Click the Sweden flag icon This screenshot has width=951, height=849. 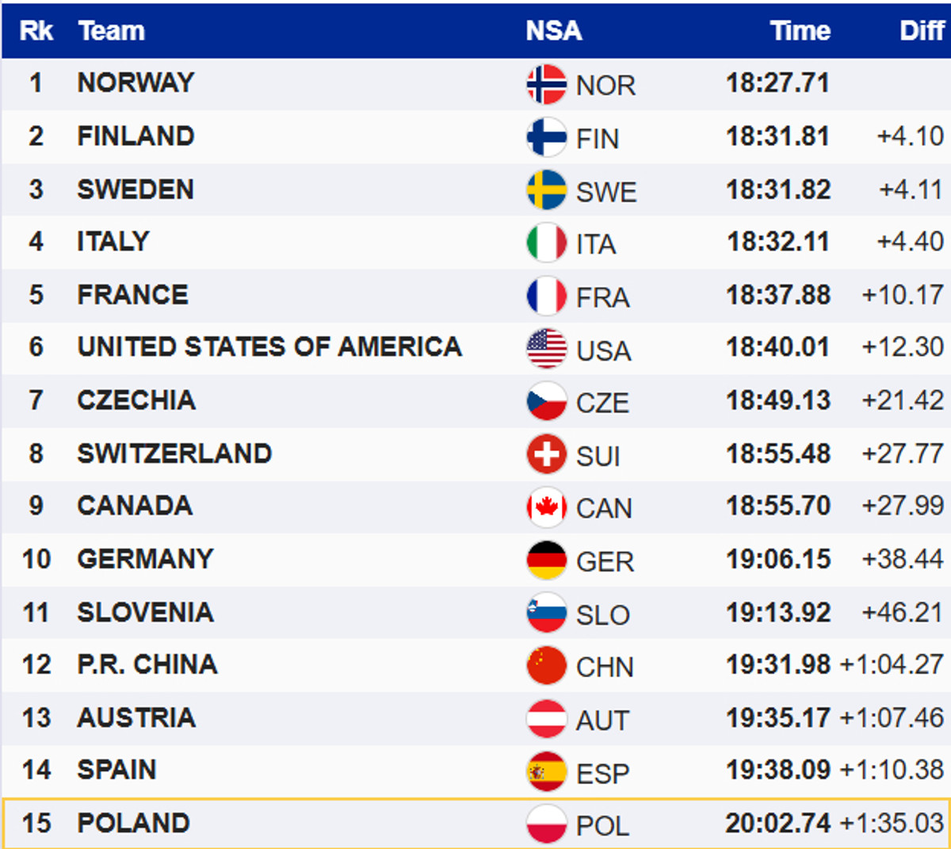coord(546,190)
